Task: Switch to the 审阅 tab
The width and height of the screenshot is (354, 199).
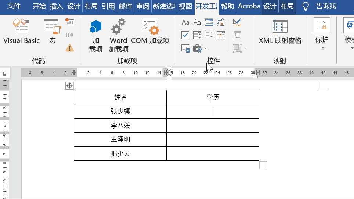Action: (143, 6)
